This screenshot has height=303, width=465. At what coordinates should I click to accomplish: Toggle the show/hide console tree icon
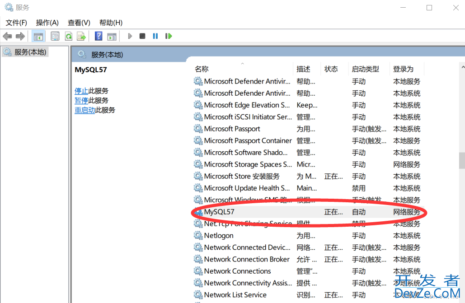(38, 37)
